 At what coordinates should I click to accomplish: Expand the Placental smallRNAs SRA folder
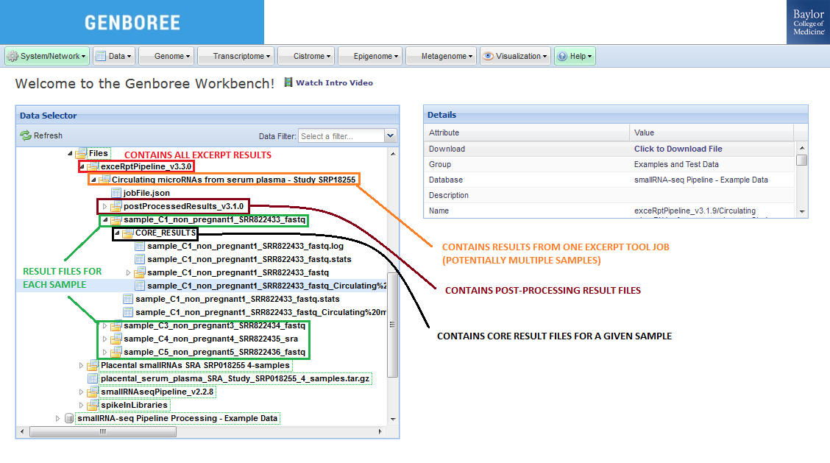tap(81, 365)
